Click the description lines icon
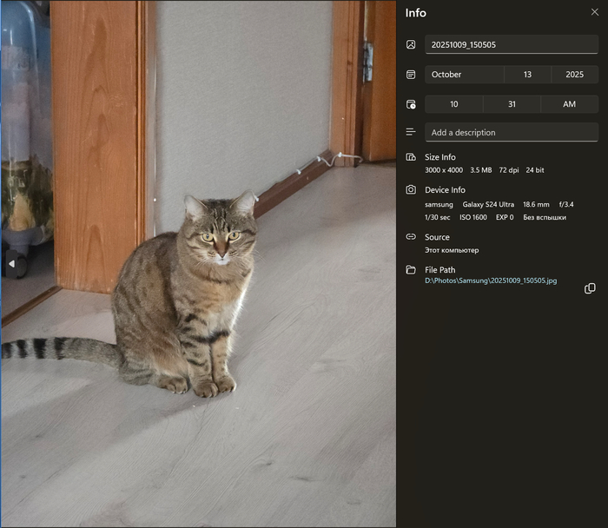 coord(411,132)
